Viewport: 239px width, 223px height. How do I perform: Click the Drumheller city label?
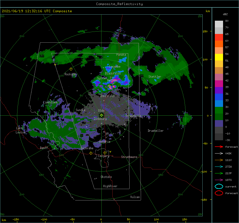(x=156, y=131)
